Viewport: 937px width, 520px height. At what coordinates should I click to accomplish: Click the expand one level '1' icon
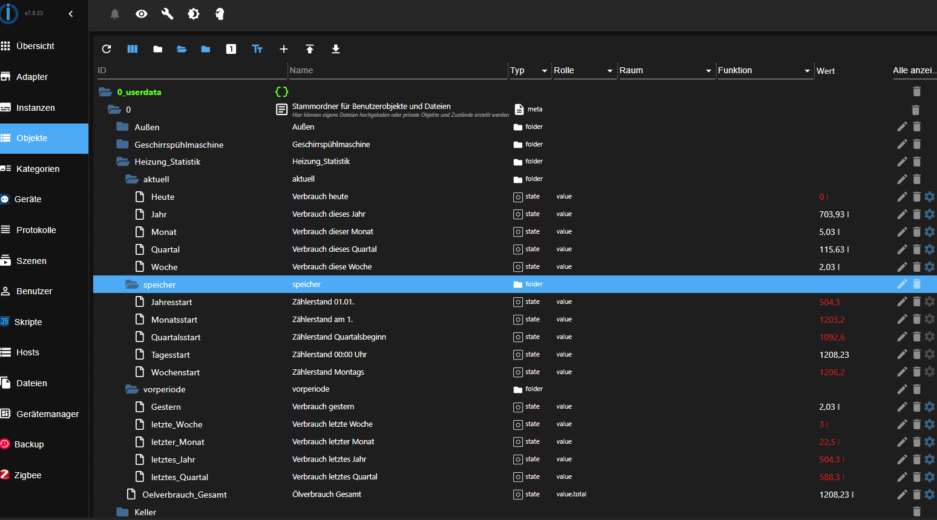point(231,49)
